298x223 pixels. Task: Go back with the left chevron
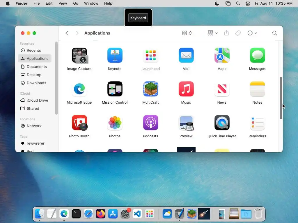(67, 33)
